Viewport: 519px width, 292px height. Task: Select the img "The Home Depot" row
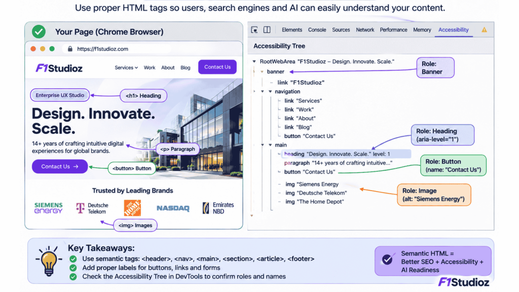[315, 202]
